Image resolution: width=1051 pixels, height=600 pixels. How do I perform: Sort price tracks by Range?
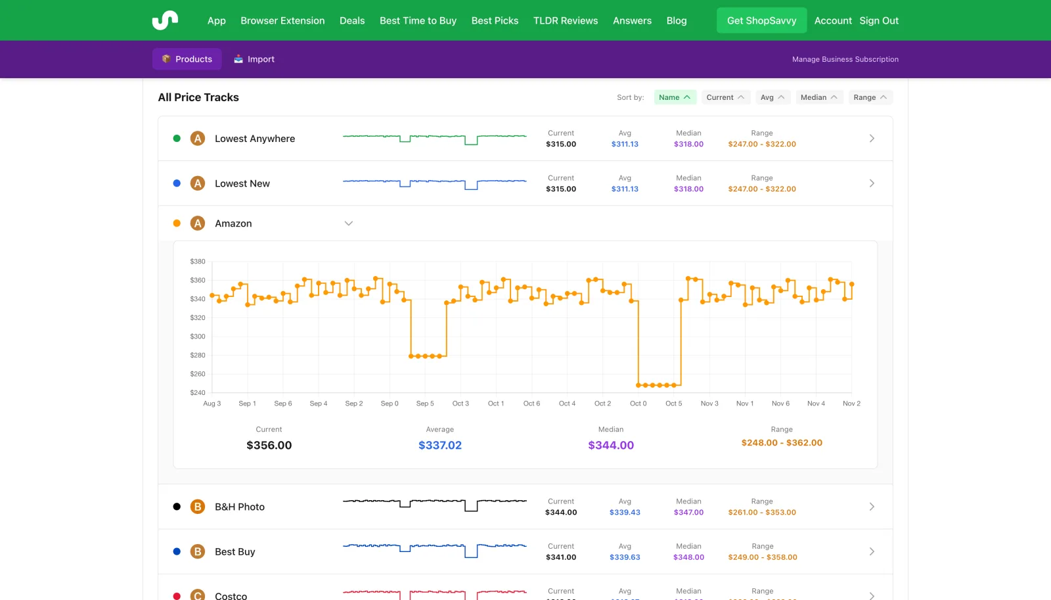click(870, 97)
